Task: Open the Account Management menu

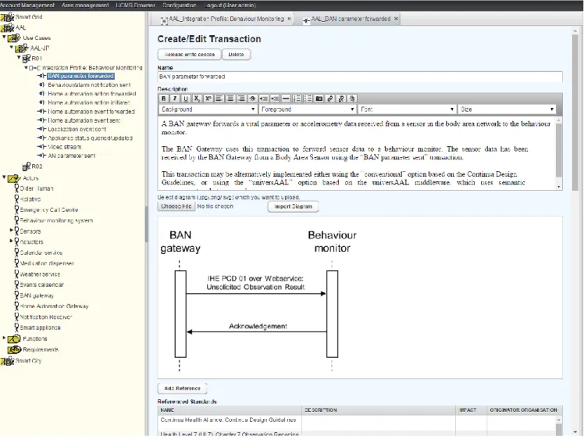Action: (27, 5)
